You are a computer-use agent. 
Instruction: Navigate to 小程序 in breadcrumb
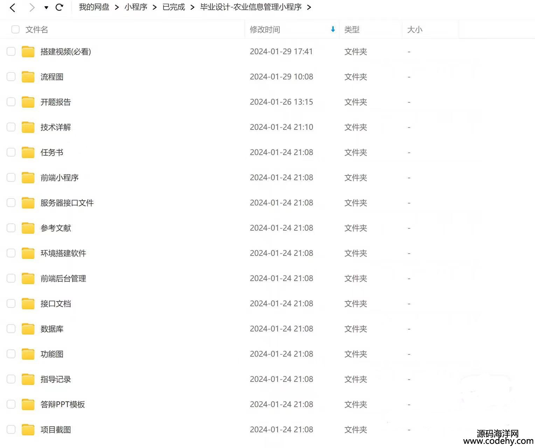(136, 7)
